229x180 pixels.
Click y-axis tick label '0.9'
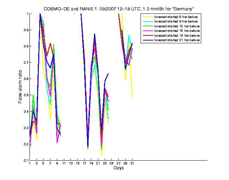pos(26,30)
